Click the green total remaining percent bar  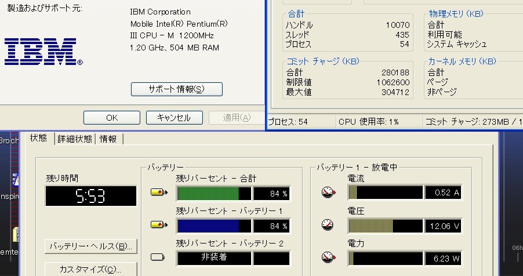tap(214, 194)
